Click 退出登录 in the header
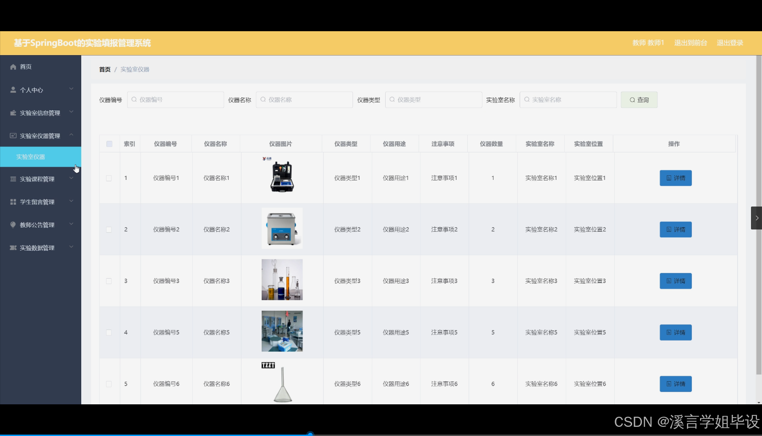The width and height of the screenshot is (762, 436). click(730, 43)
